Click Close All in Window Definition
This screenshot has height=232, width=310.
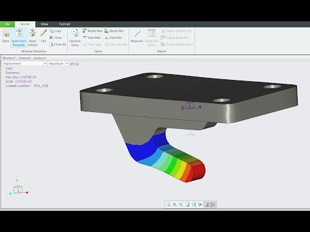[57, 44]
